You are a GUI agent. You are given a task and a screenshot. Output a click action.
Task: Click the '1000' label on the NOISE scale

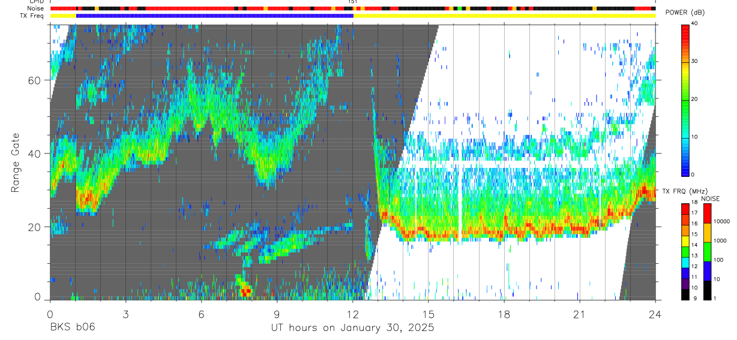(721, 240)
